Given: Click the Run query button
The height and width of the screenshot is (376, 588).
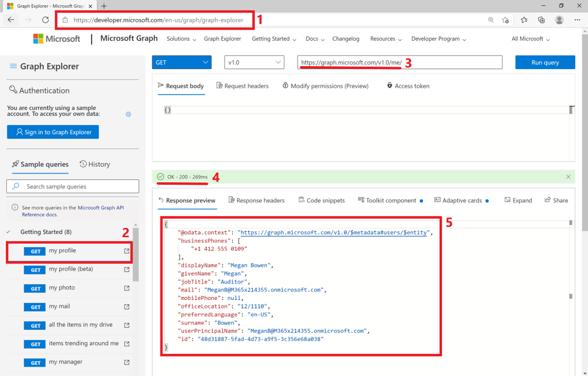Looking at the screenshot, I should [545, 62].
